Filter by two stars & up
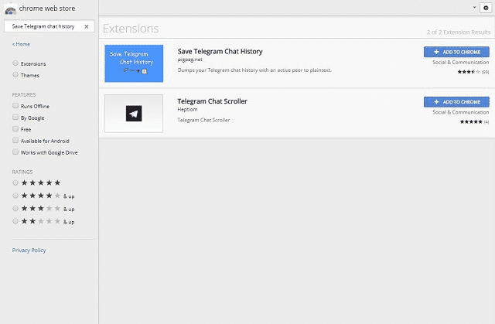The width and height of the screenshot is (495, 324). pyautogui.click(x=15, y=221)
